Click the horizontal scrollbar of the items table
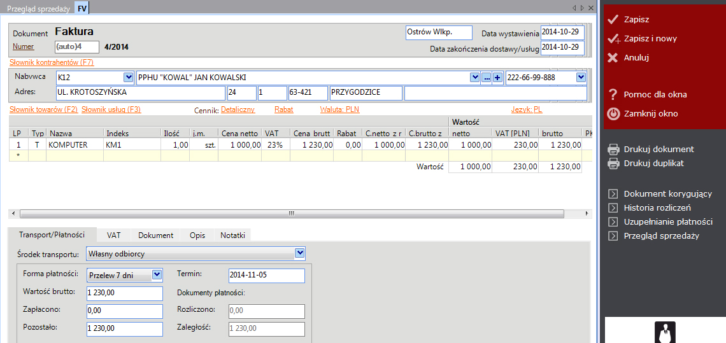The width and height of the screenshot is (726, 343). point(292,213)
